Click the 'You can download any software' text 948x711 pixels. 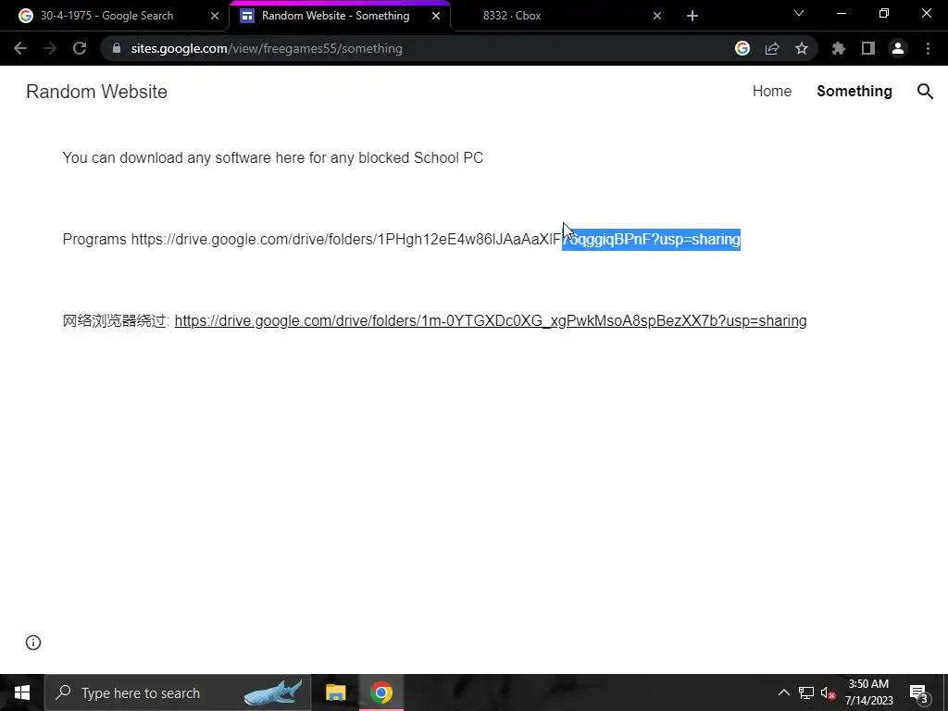pyautogui.click(x=273, y=157)
